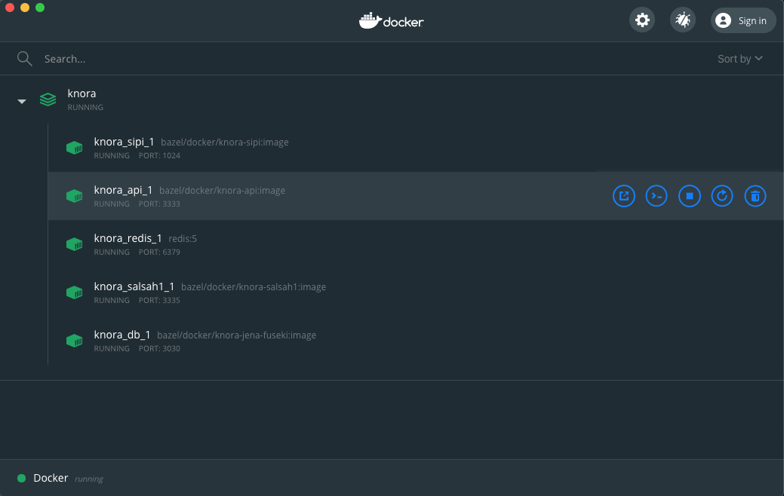
Task: Click the Sign in button
Action: tap(742, 20)
